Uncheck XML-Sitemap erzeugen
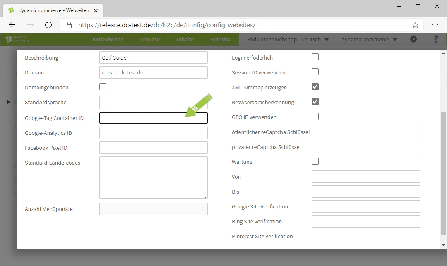The image size is (447, 266). pos(315,86)
